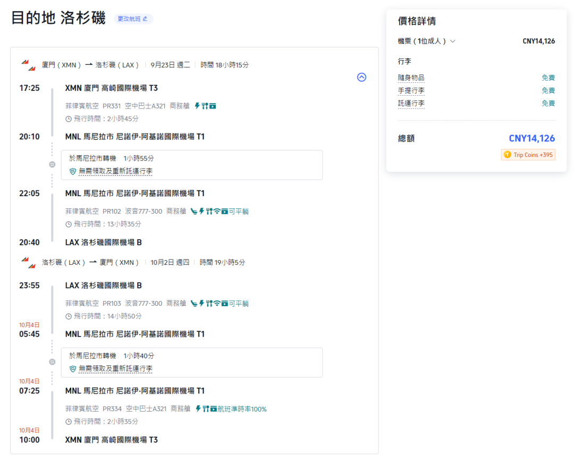This screenshot has width=574, height=461.
Task: Click the meal icon on flight PR331
Action: coord(205,106)
